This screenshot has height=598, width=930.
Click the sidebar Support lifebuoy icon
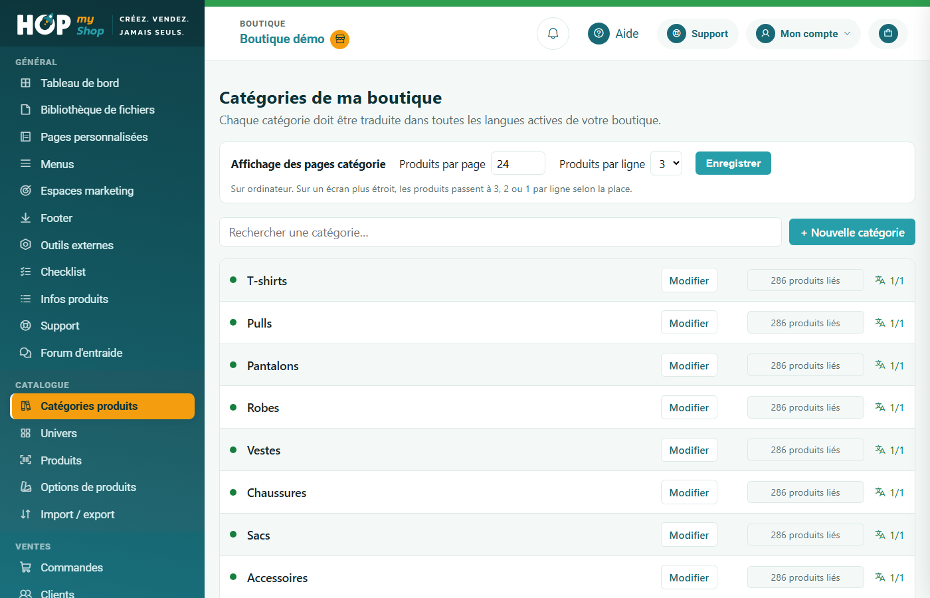pos(26,326)
